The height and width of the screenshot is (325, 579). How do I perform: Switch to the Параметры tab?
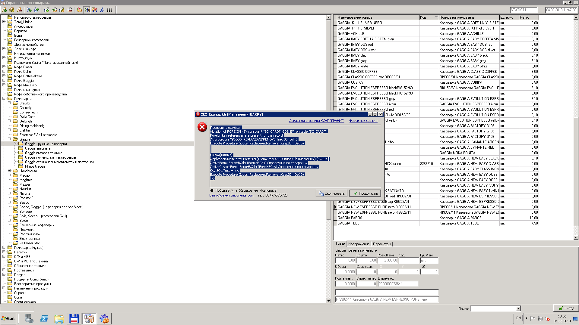click(x=382, y=244)
